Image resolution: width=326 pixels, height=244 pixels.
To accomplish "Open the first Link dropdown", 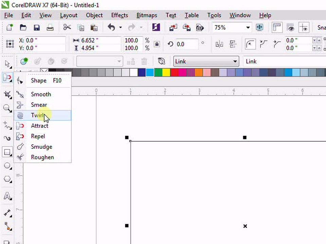I will [206, 61].
